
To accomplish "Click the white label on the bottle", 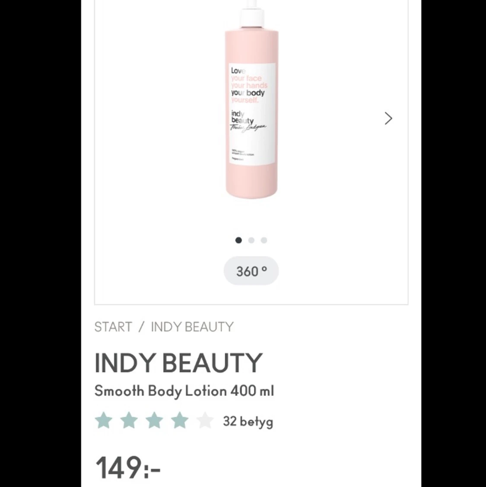I will pyautogui.click(x=252, y=113).
